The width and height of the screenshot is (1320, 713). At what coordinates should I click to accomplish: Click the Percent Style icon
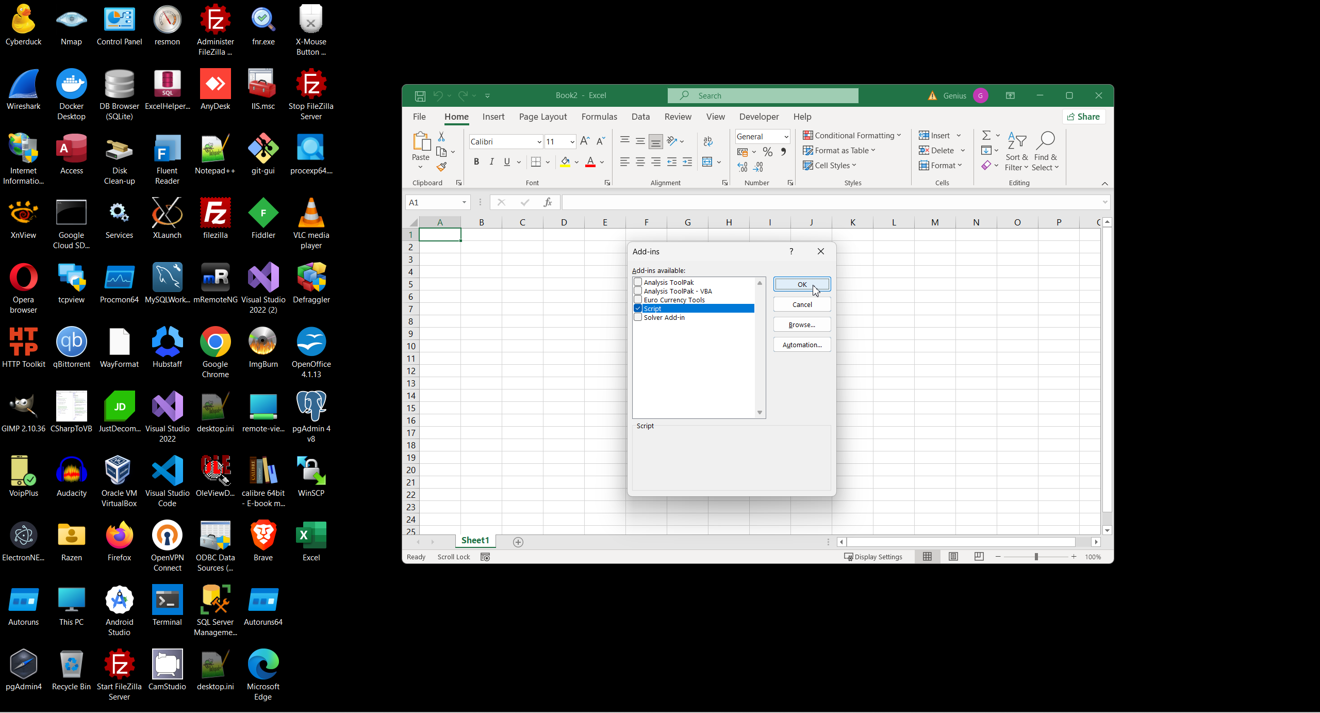coord(768,152)
